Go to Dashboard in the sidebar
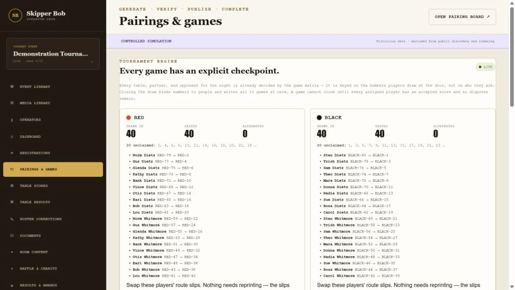The height and width of the screenshot is (290, 515). [x=53, y=136]
